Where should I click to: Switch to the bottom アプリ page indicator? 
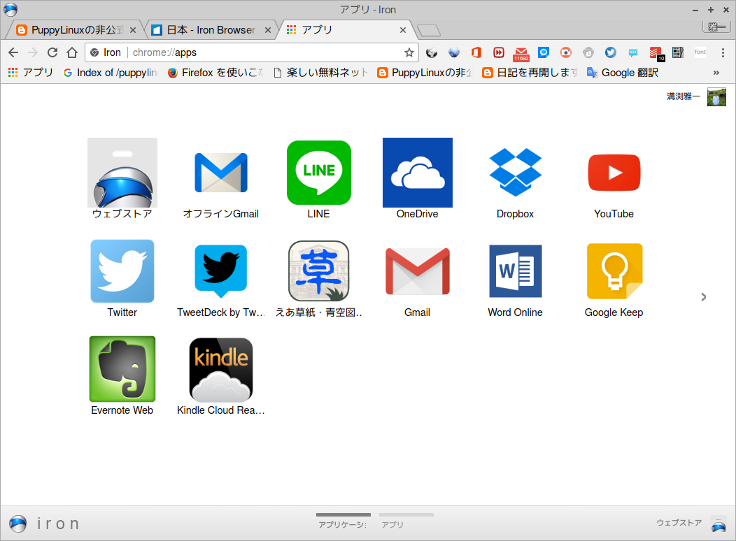(x=406, y=521)
